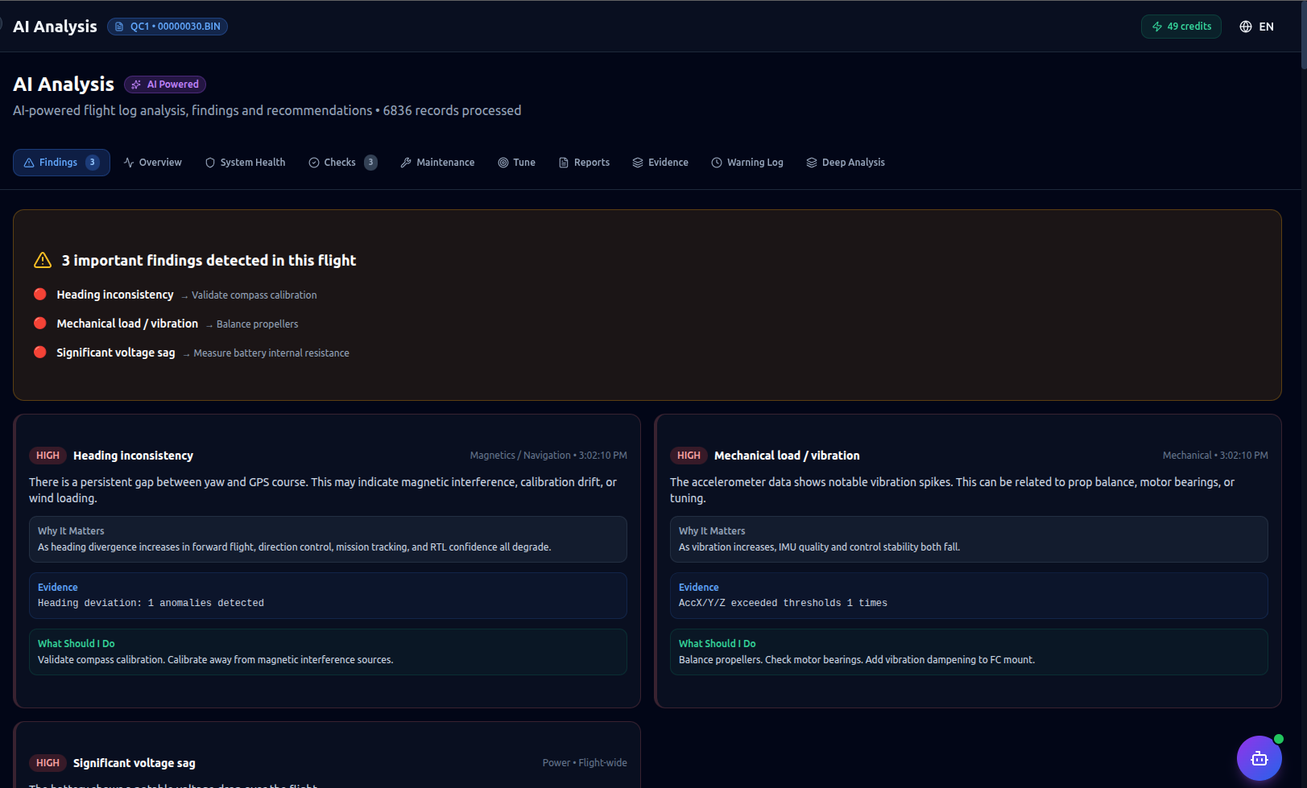Click the Findings count badge 3
The width and height of the screenshot is (1307, 788).
click(x=93, y=163)
